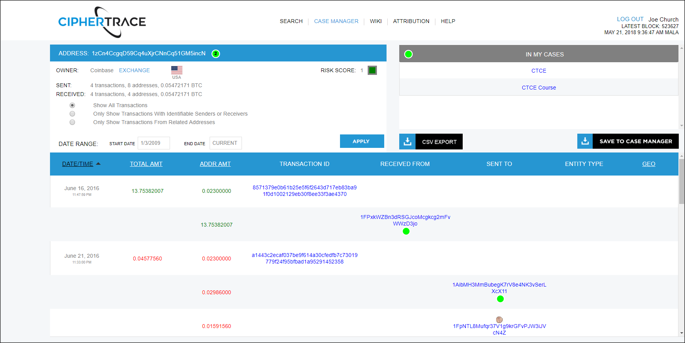Click the transactions table scroll down arrow
This screenshot has width=685, height=343.
[682, 333]
